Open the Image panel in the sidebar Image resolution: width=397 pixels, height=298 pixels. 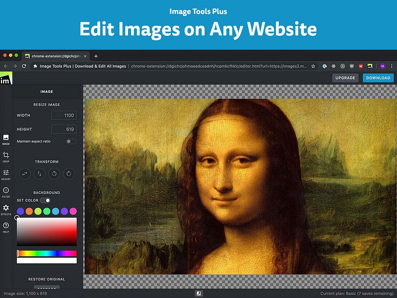click(6, 140)
